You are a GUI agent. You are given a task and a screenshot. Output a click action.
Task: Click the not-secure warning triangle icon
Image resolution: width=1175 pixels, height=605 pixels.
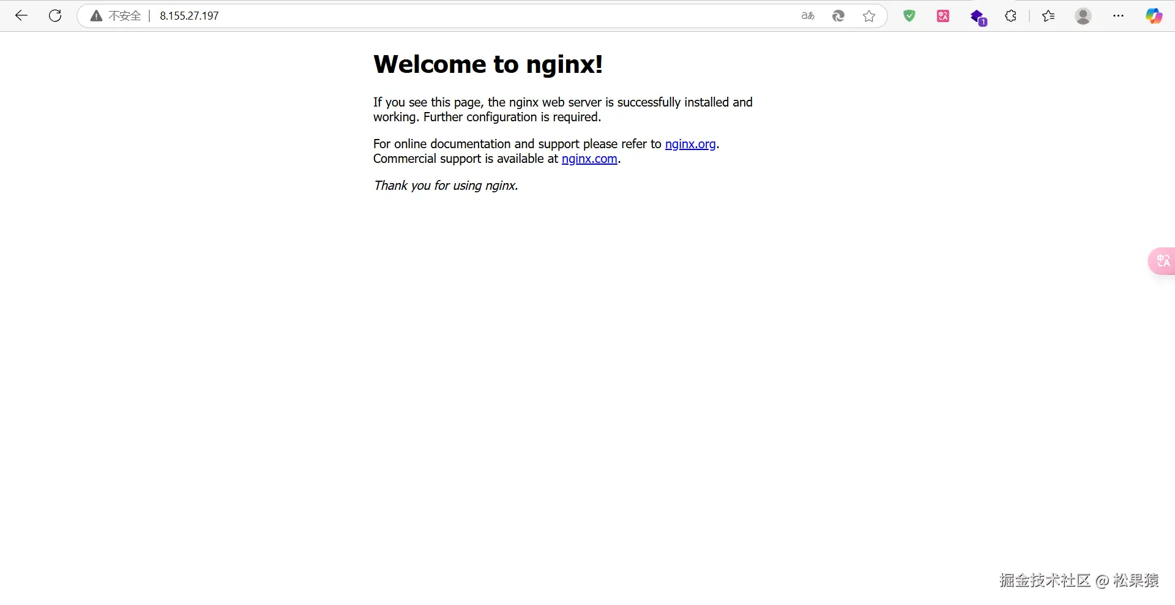click(96, 16)
